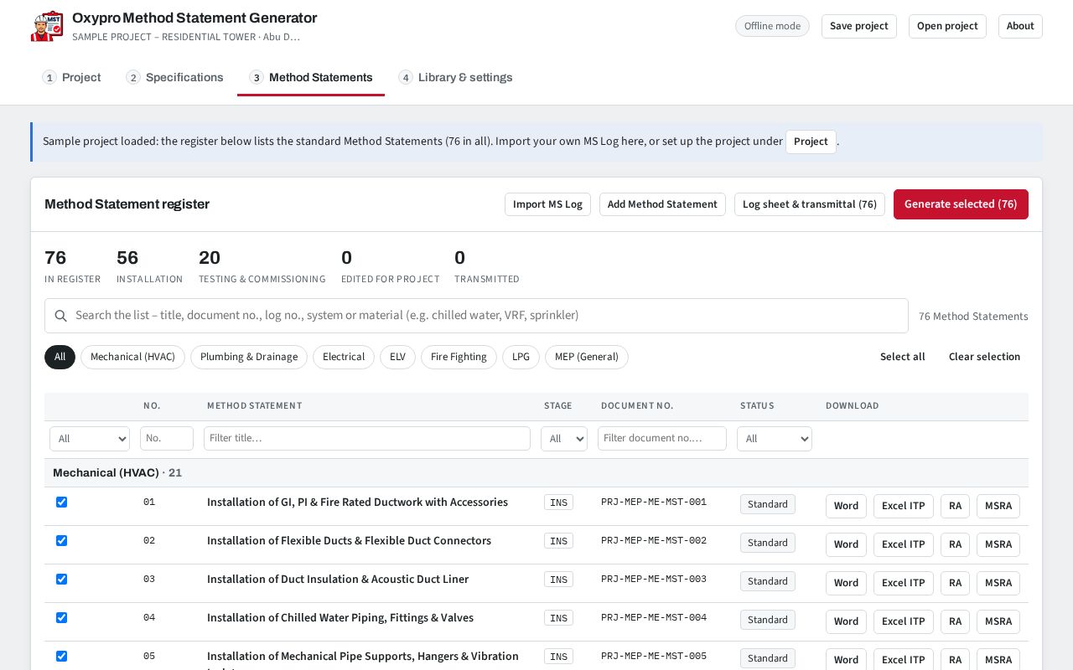Toggle checkbox for Mechanical Pipe Supports row 05
1073x670 pixels.
61,656
